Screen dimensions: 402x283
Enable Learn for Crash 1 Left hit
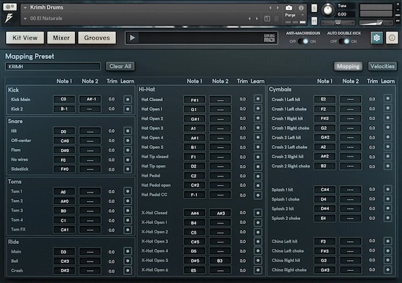click(x=388, y=99)
